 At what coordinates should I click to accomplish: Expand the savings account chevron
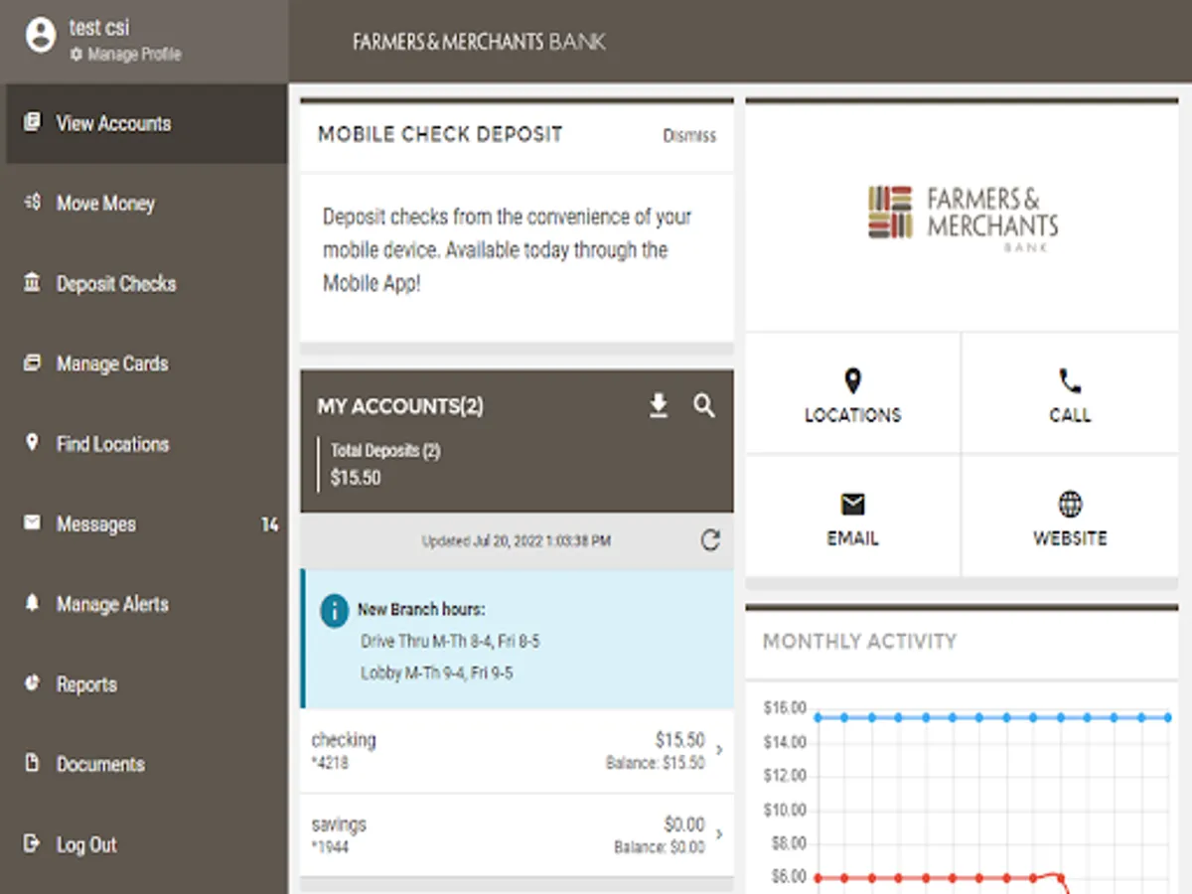pos(719,834)
